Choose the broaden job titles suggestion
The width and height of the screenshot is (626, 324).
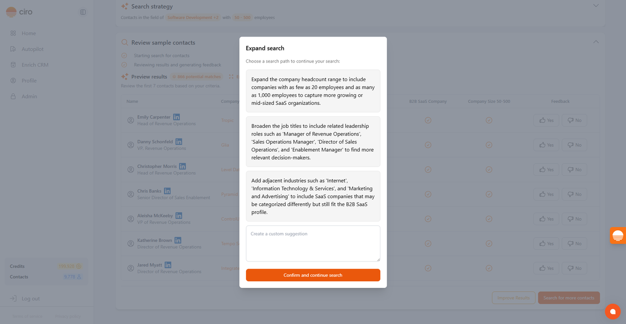coord(313,141)
